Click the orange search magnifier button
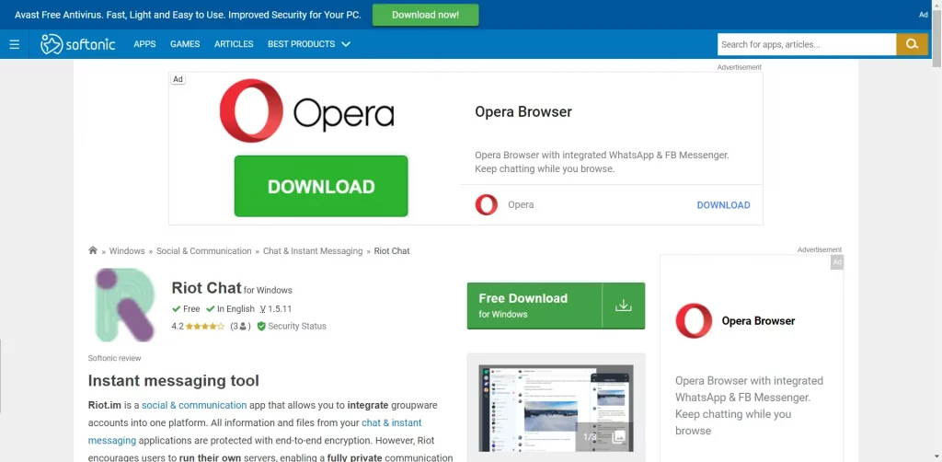Image resolution: width=942 pixels, height=462 pixels. [x=912, y=44]
